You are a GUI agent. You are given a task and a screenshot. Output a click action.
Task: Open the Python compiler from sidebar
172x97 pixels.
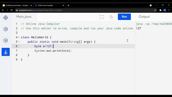6,18
